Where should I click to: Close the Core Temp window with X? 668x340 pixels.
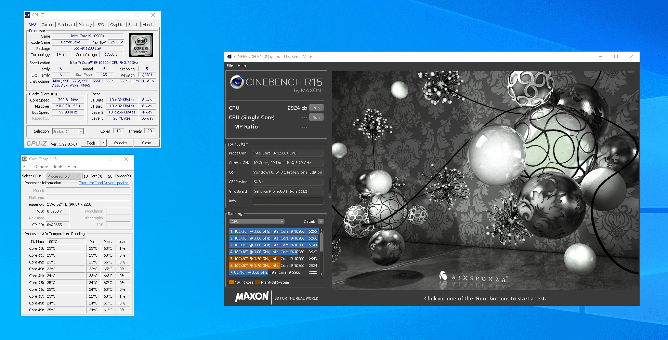(126, 159)
